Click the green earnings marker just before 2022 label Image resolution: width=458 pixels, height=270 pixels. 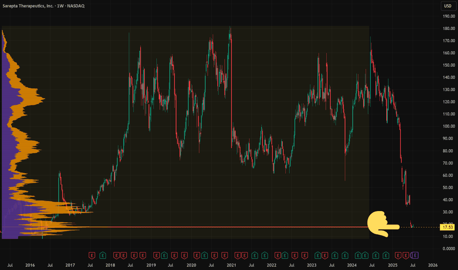tap(265, 256)
